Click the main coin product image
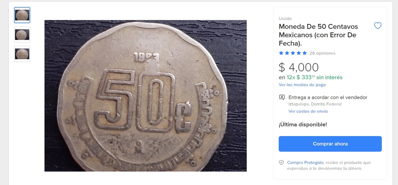Viewport: 398px width, 185px height. 145,96
